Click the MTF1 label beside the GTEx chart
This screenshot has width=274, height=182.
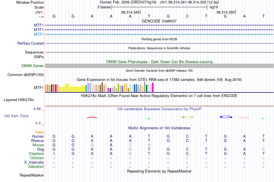point(39,88)
